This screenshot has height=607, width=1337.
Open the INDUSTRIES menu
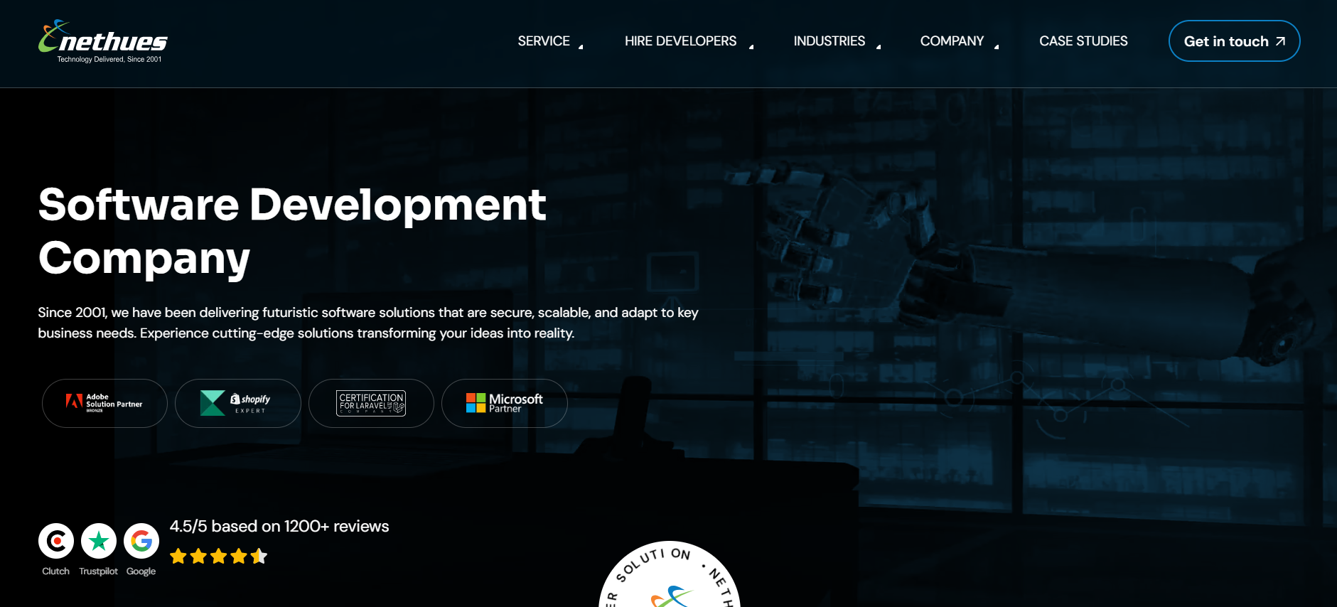[x=829, y=41]
